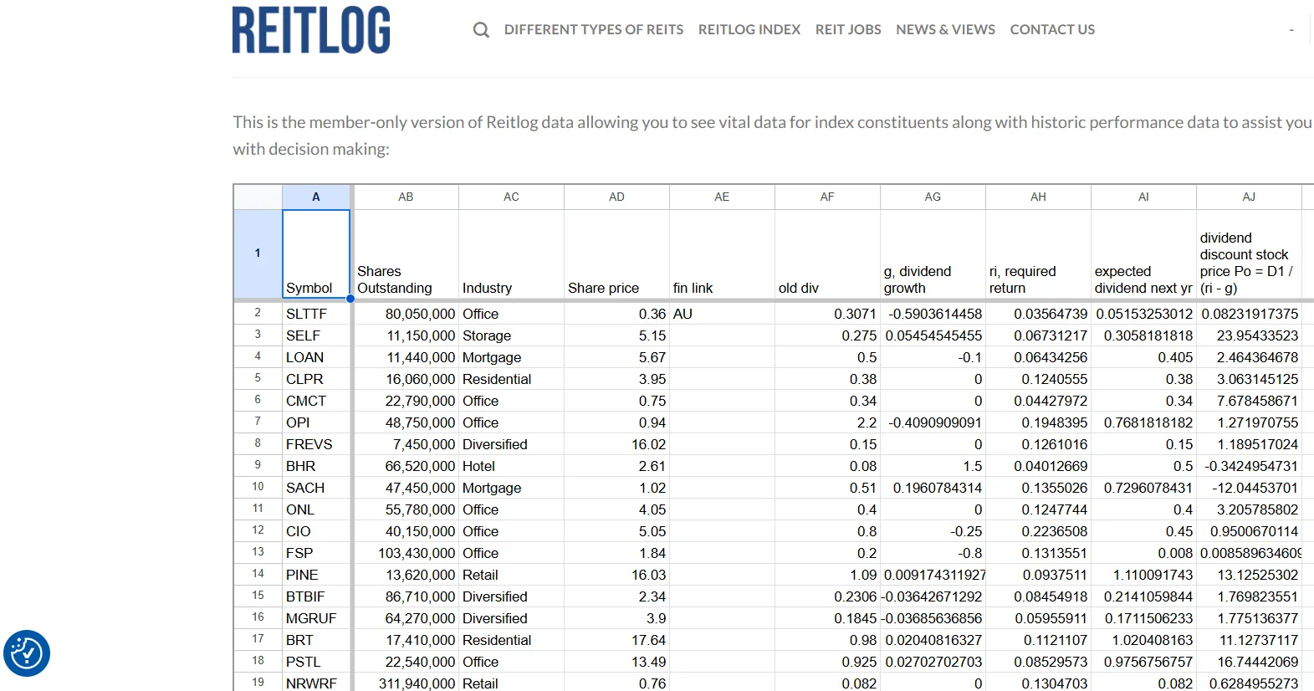Select the FSP symbol cell
The width and height of the screenshot is (1314, 691).
[316, 553]
